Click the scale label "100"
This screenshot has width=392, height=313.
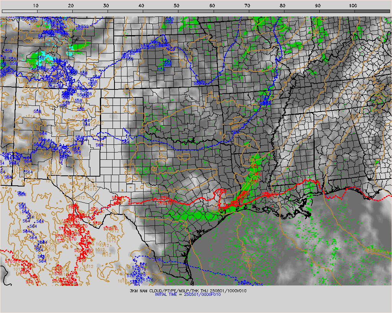tap(353, 5)
